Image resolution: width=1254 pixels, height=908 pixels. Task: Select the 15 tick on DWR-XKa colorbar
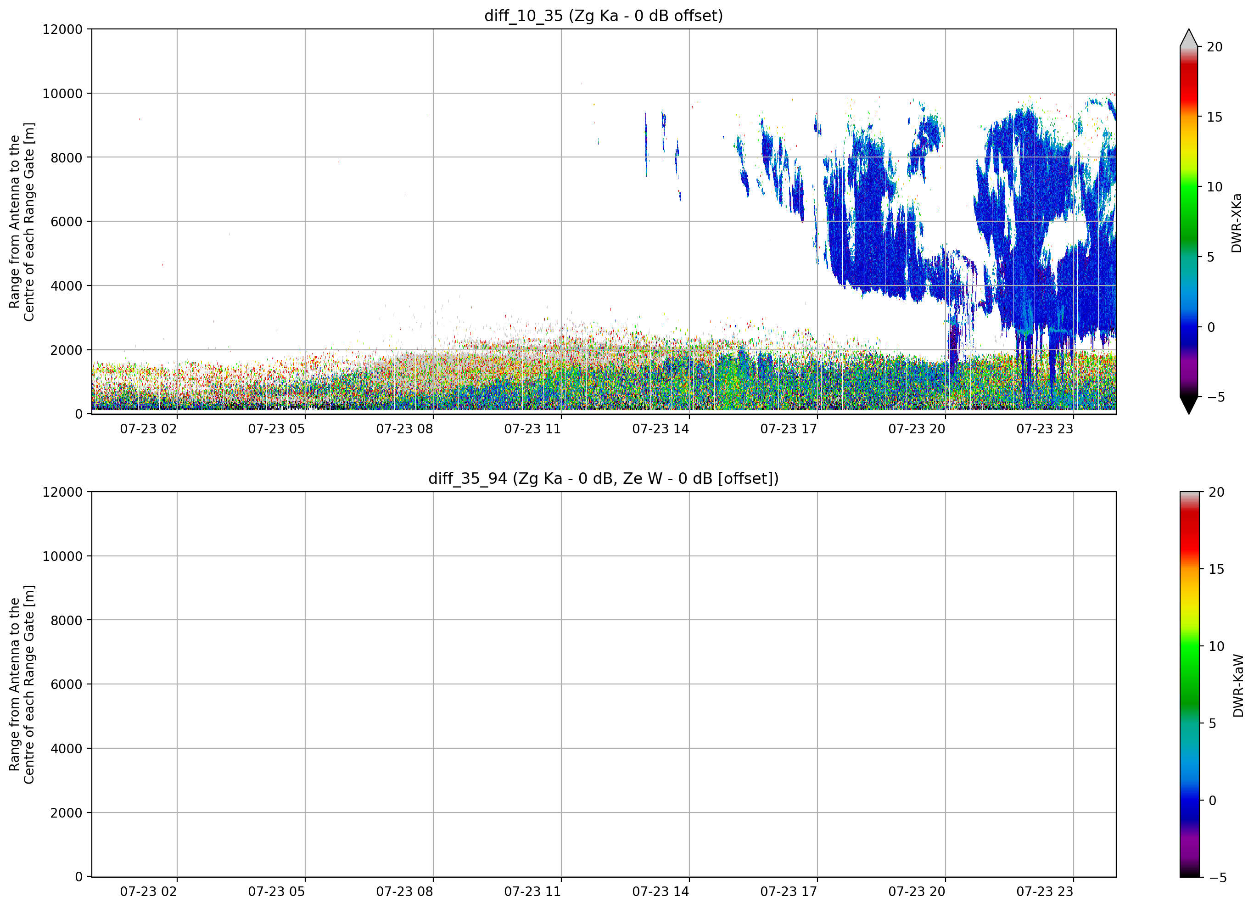[1214, 117]
